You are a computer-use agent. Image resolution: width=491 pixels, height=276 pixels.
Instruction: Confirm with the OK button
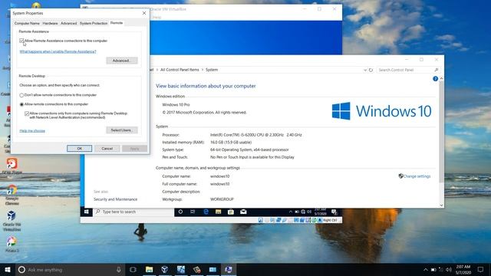point(80,148)
